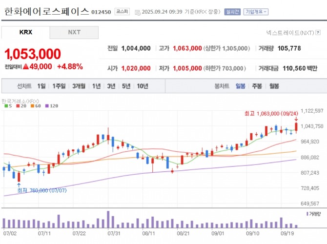The image size is (327, 244).
Task: Click the red 20-day moving average swatch
Action: click(x=18, y=106)
